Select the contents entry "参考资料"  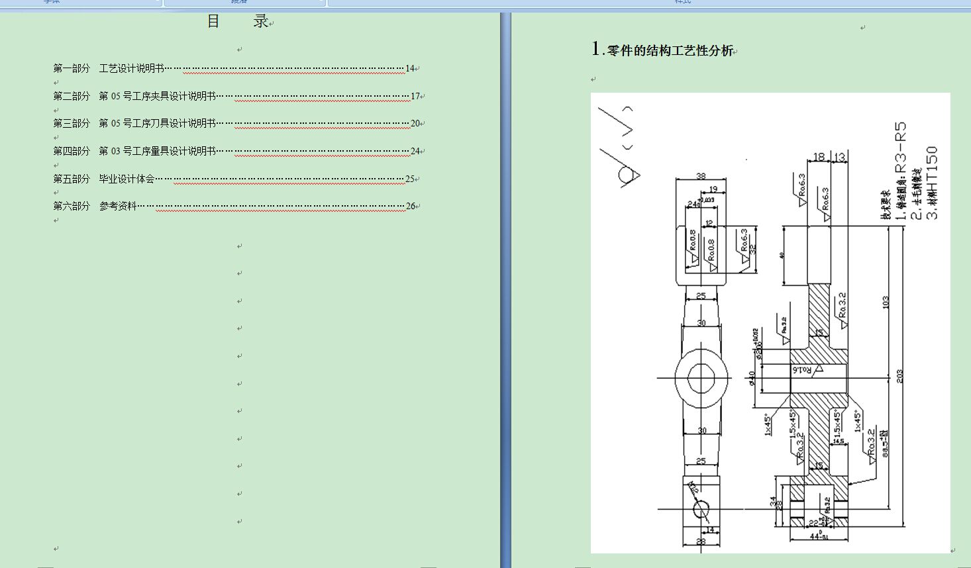118,206
